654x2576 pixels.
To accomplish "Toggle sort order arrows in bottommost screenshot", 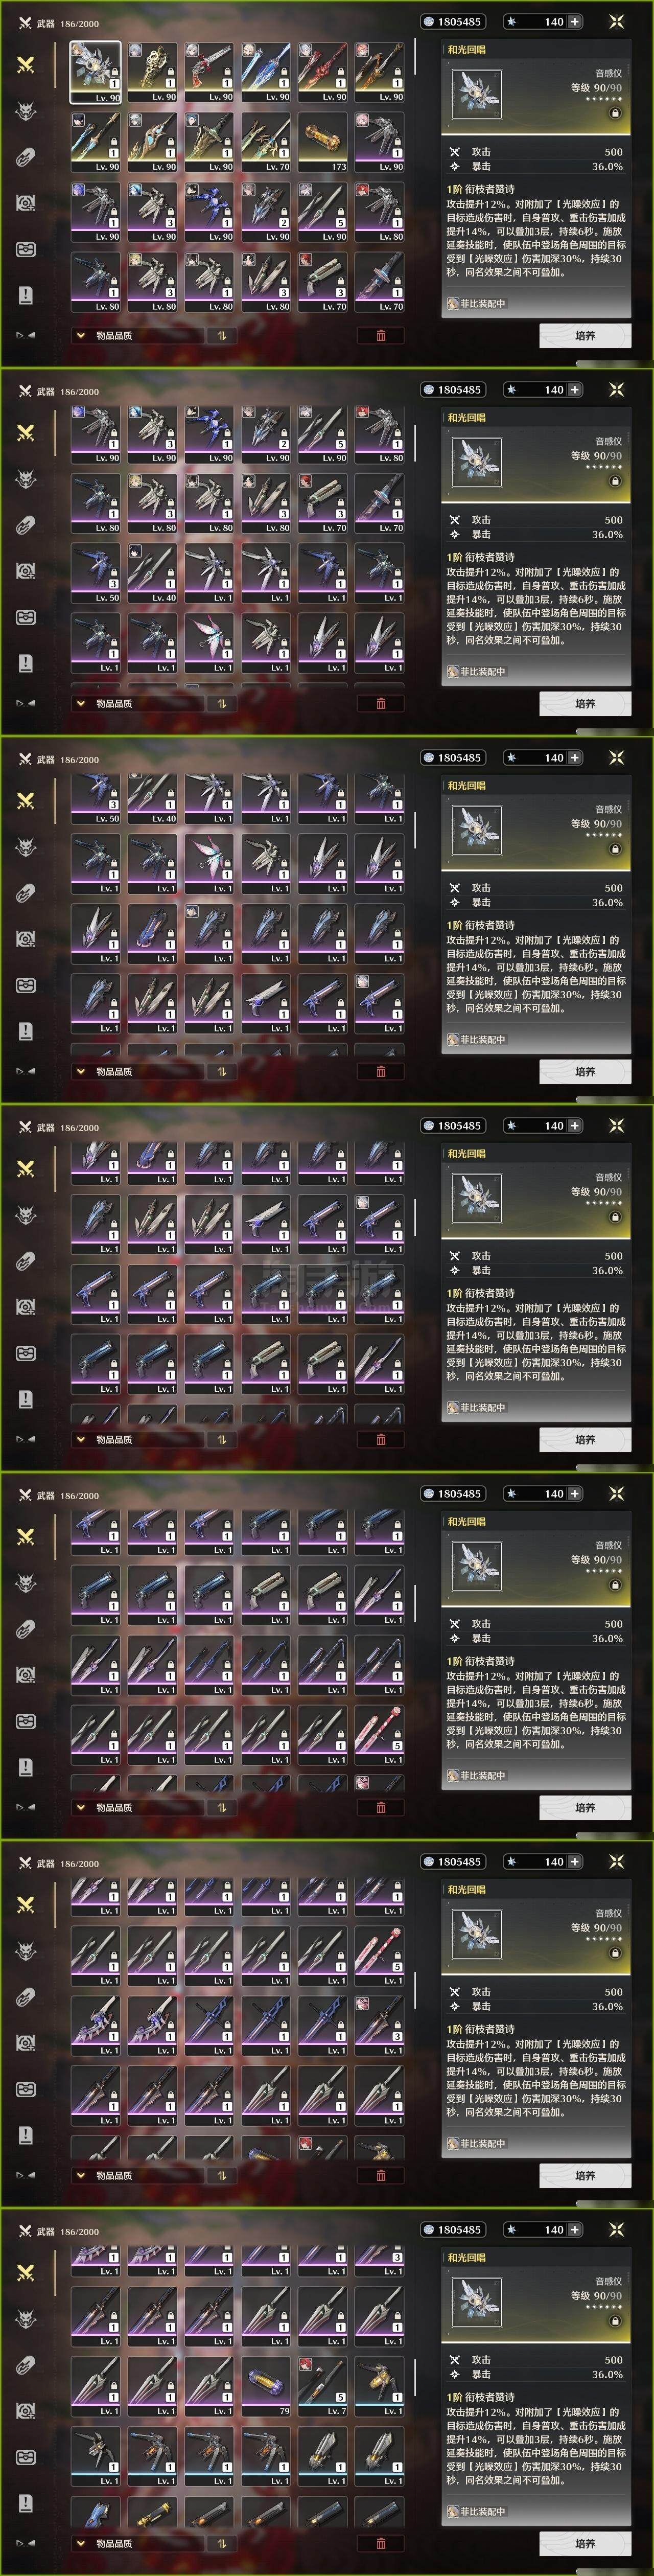I will [221, 2543].
